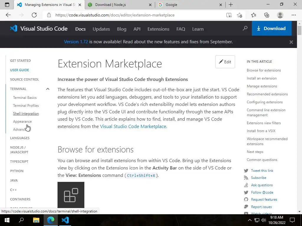Open the Docs navigation item
The image size is (302, 226).
[80, 29]
